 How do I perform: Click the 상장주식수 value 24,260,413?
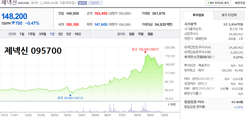point(236,34)
